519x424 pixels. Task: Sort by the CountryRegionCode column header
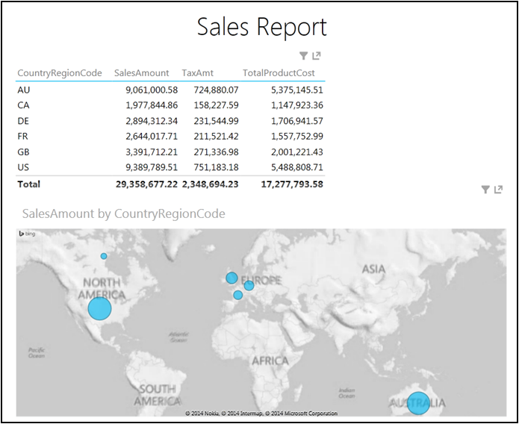click(x=59, y=73)
